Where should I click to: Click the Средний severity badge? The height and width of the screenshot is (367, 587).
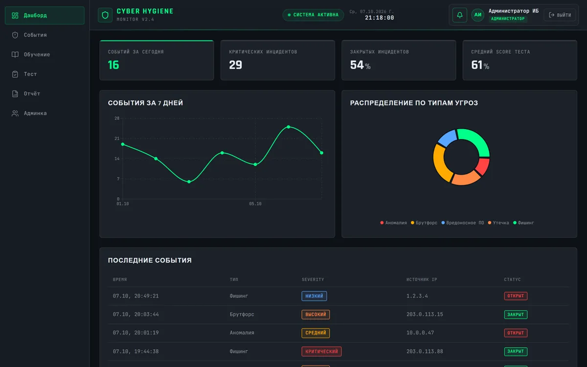point(316,333)
